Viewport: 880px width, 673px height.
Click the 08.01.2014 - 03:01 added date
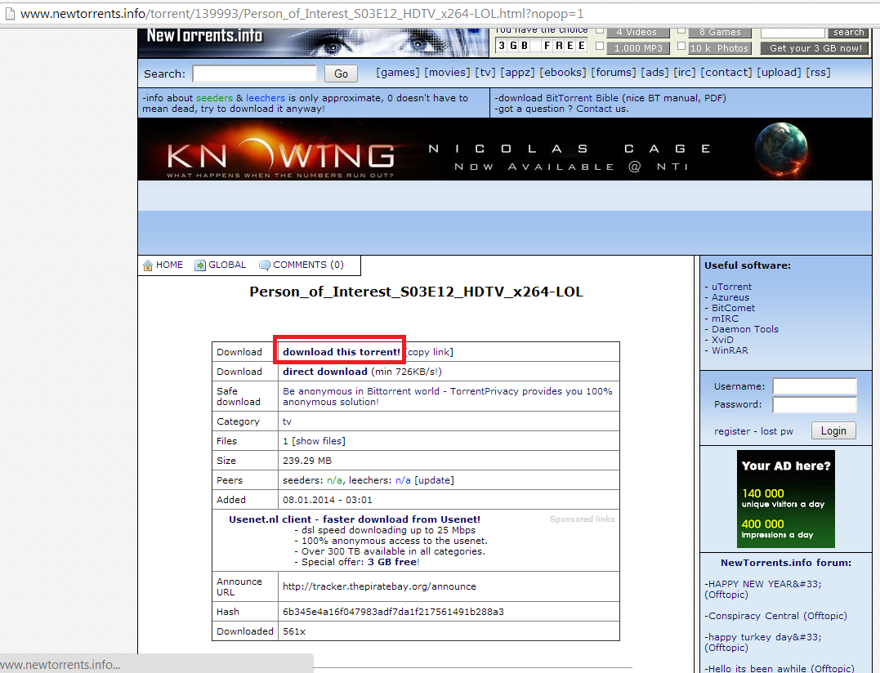tap(327, 501)
